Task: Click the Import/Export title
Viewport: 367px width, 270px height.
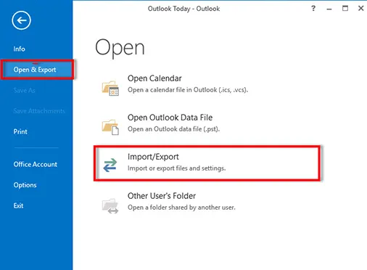Action: point(153,157)
